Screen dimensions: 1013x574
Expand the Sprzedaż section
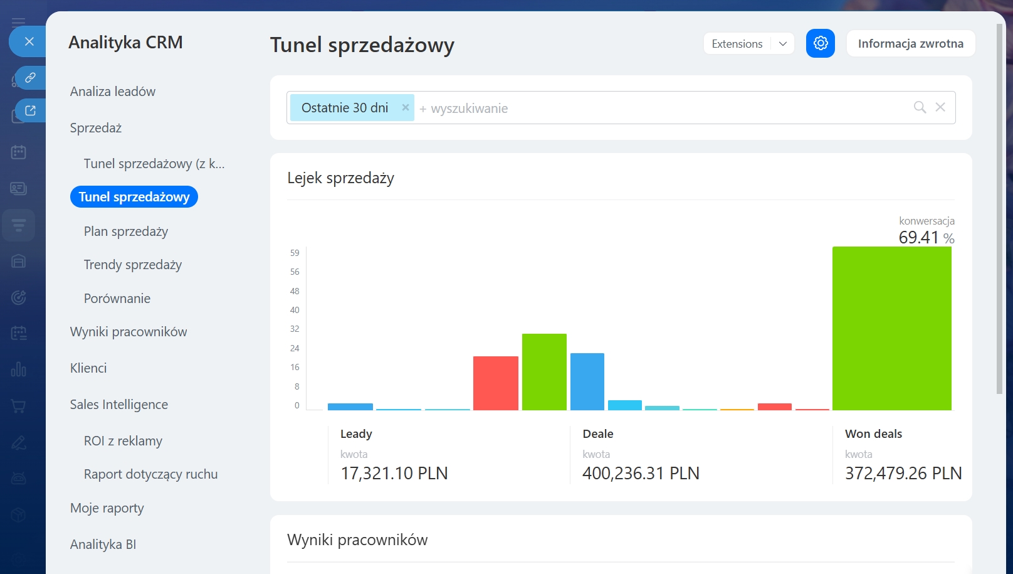pyautogui.click(x=96, y=128)
